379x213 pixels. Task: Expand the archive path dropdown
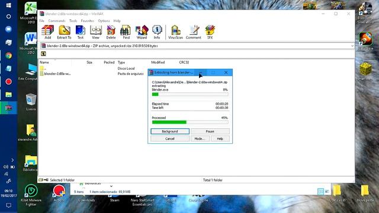[x=352, y=46]
